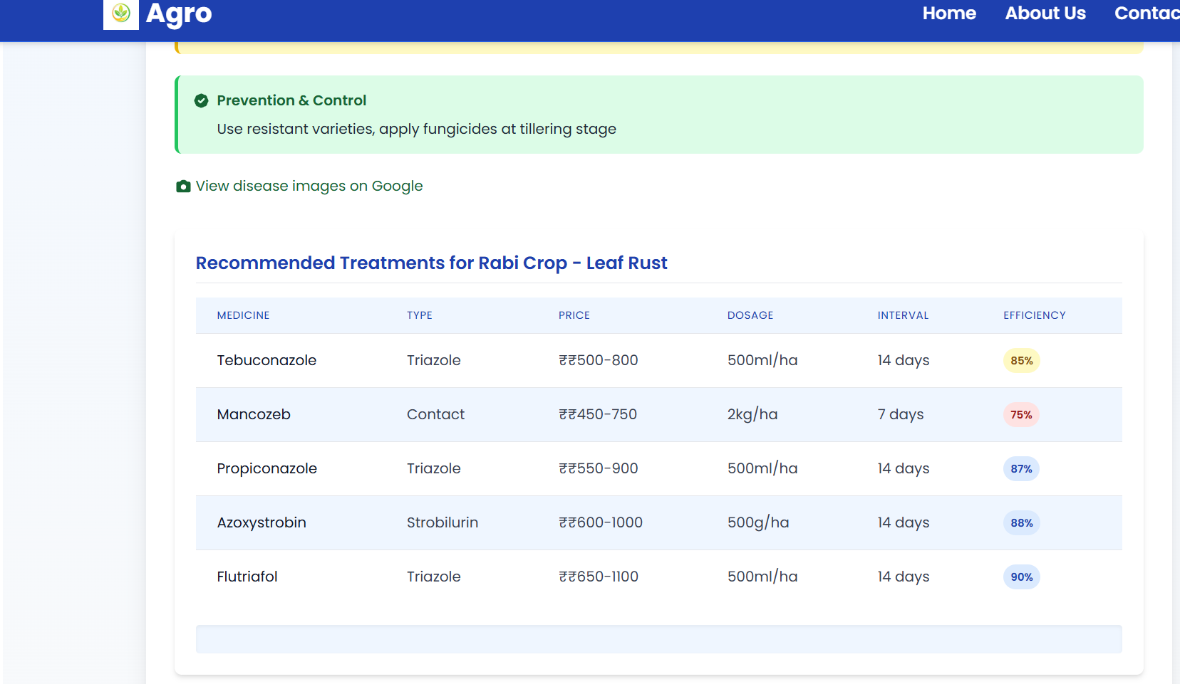Click the 500ml/ha dosage in Propiconazole row
Screen dimensions: 1180x684
tap(762, 469)
